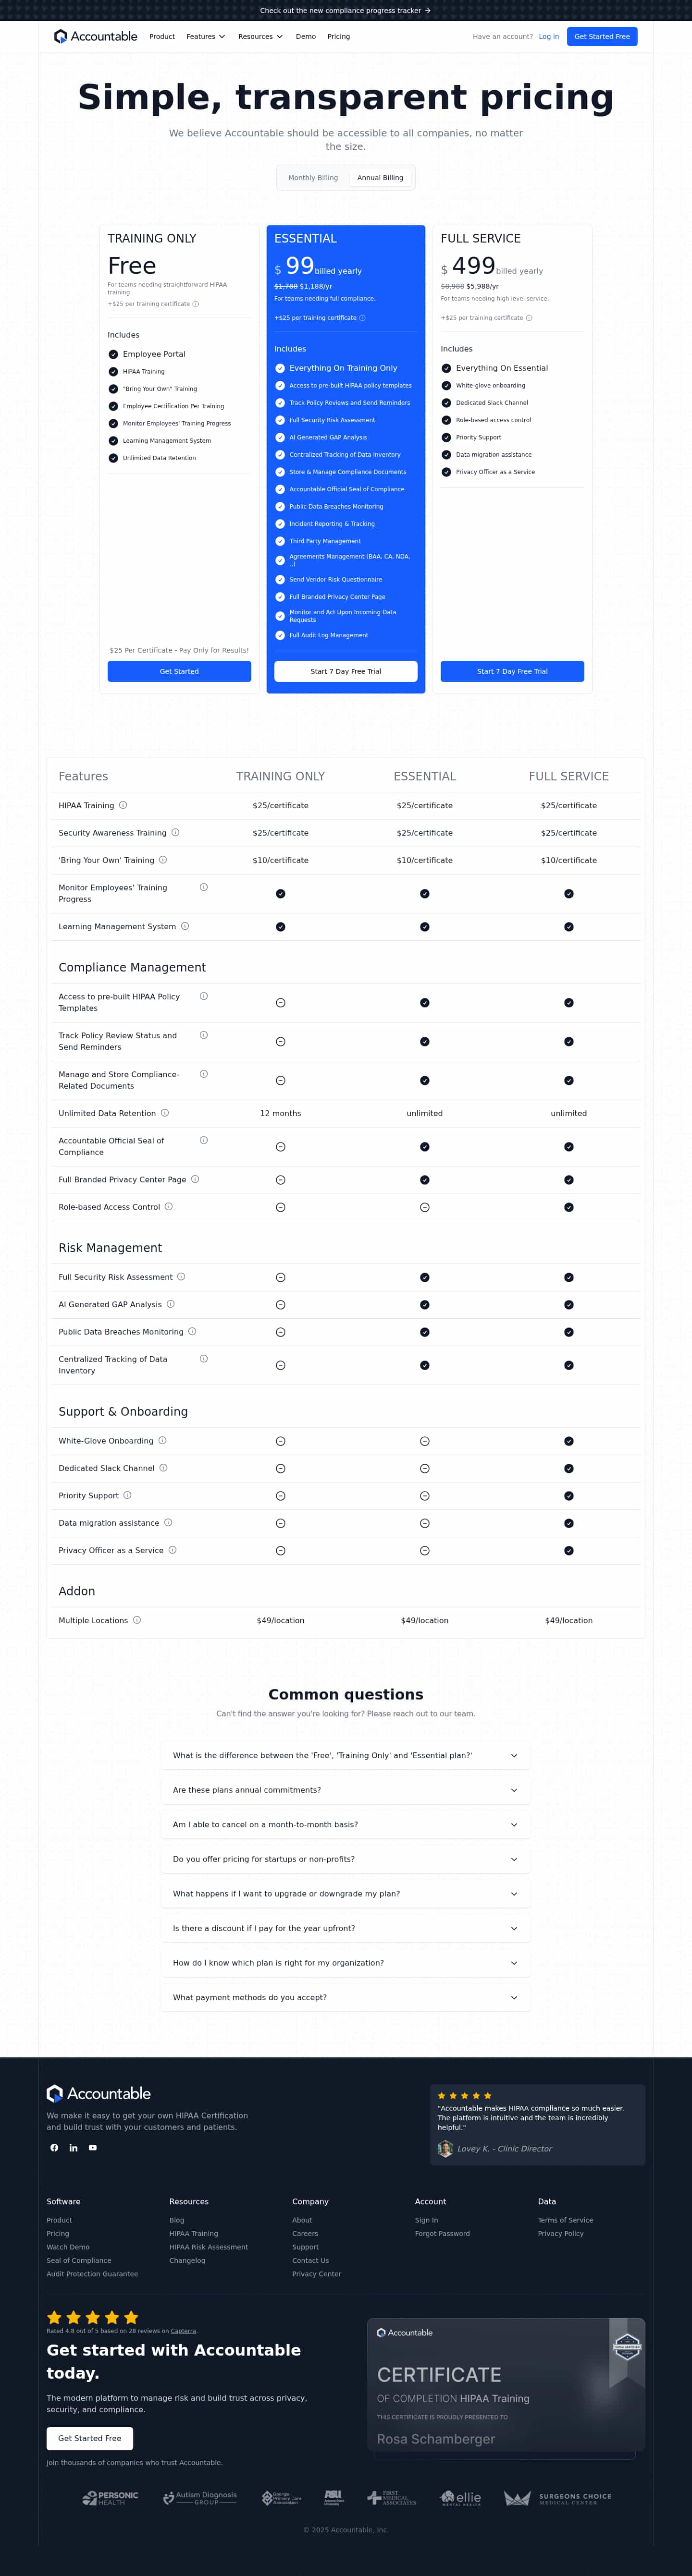Visit the YouTube channel icon

pyautogui.click(x=93, y=2147)
